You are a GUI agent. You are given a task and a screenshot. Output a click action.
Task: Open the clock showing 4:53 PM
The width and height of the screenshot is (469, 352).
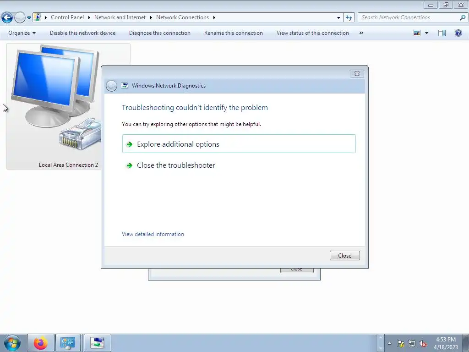(x=446, y=343)
